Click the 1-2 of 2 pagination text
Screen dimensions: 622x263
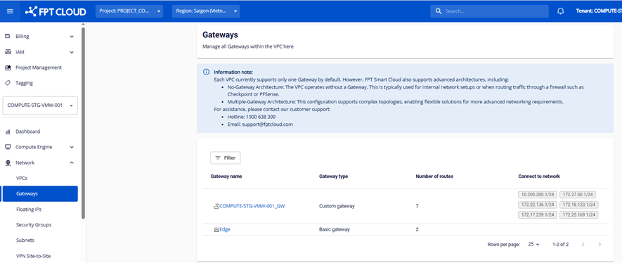click(561, 244)
